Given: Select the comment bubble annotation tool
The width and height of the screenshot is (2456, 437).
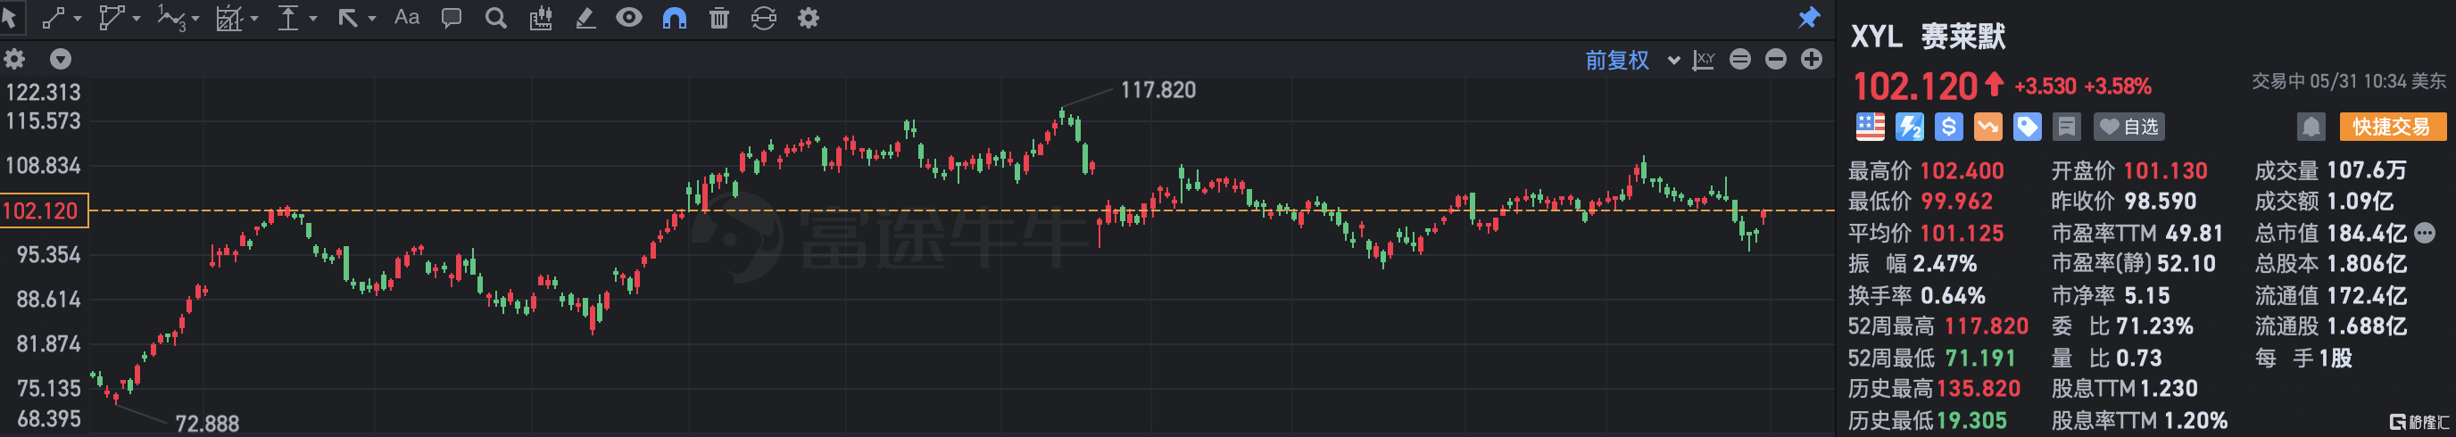Looking at the screenshot, I should [x=451, y=17].
